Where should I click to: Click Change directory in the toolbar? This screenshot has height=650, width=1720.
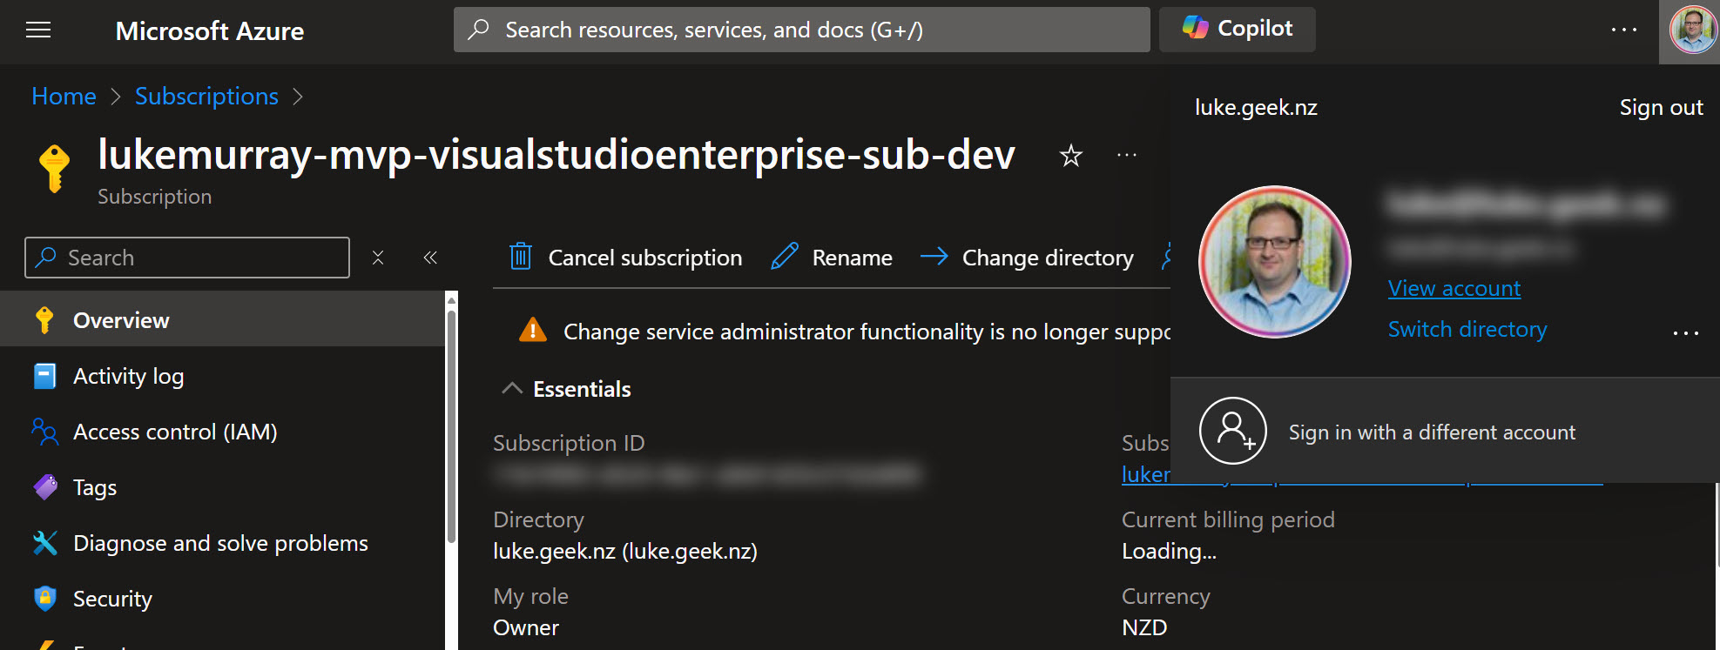[x=1027, y=258]
